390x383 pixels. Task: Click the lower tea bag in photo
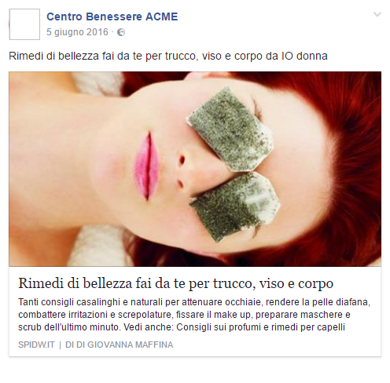point(234,206)
